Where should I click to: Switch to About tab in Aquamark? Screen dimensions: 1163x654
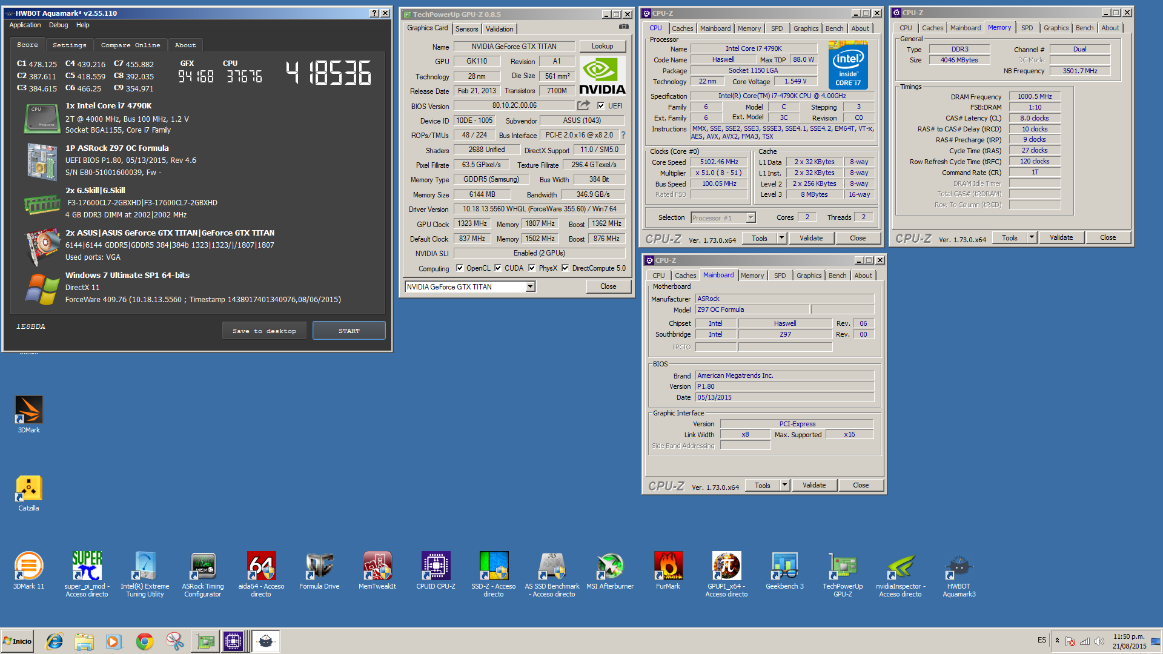(185, 45)
